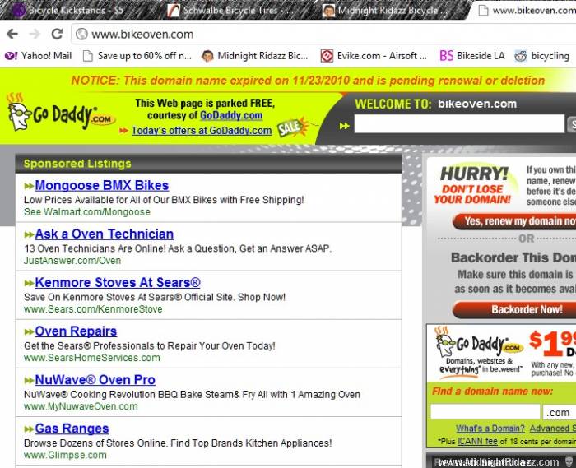
Task: Click the Bicycle Kickstands tab favicon
Action: tap(19, 10)
